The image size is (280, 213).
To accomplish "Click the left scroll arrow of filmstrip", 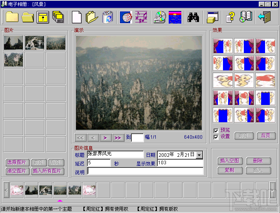I will coord(6,190).
